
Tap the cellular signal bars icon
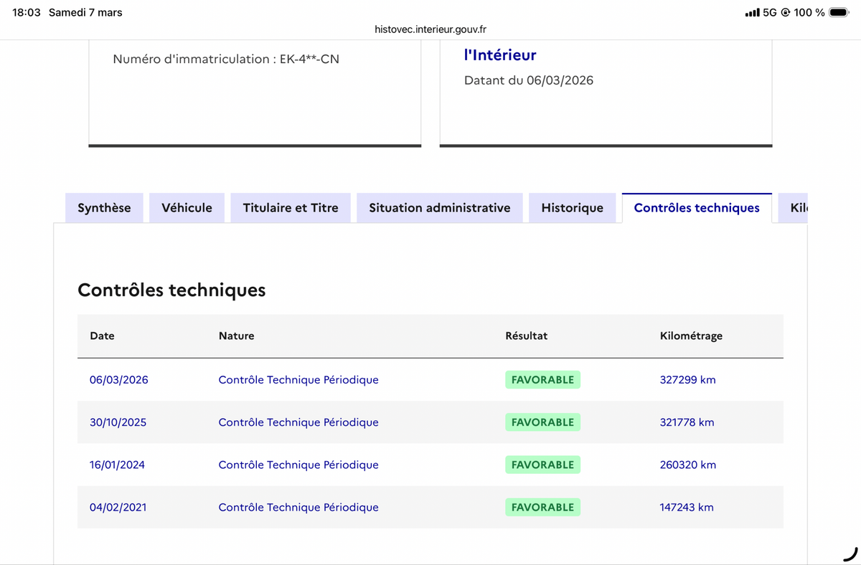click(752, 12)
